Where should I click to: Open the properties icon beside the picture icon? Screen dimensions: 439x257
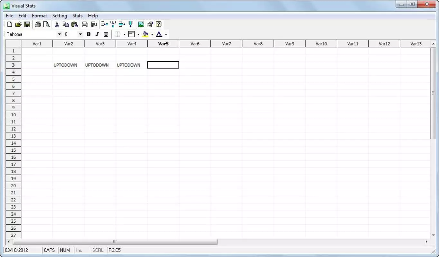click(x=150, y=24)
